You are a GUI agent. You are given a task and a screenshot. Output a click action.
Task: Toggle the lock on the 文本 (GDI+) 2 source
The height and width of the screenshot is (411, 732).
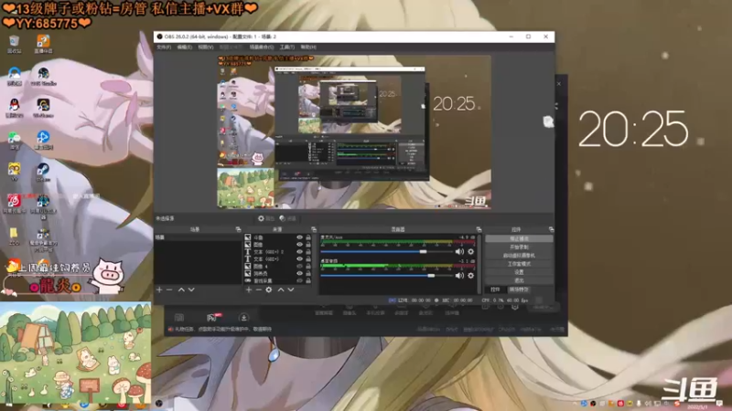[308, 252]
